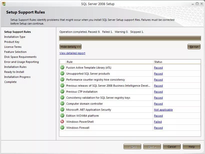
Task: Open Help for setup
Action: tap(191, 146)
